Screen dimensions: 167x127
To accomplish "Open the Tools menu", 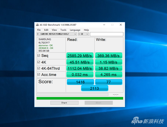I will tap(63, 30).
